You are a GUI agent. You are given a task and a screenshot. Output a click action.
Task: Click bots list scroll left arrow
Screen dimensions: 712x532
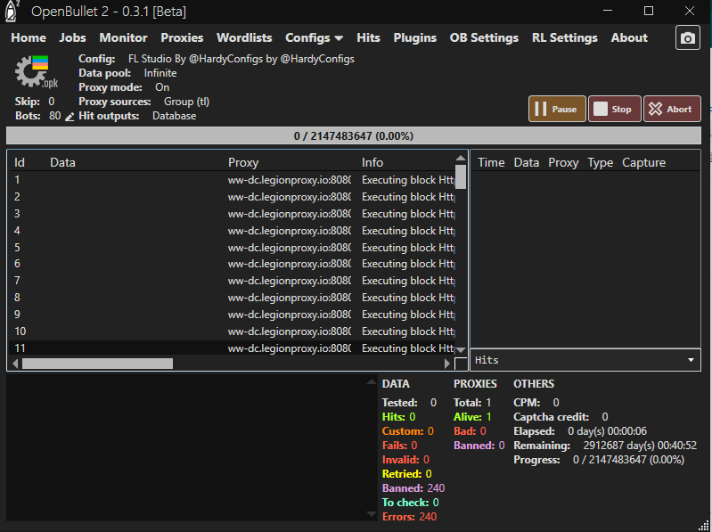15,364
